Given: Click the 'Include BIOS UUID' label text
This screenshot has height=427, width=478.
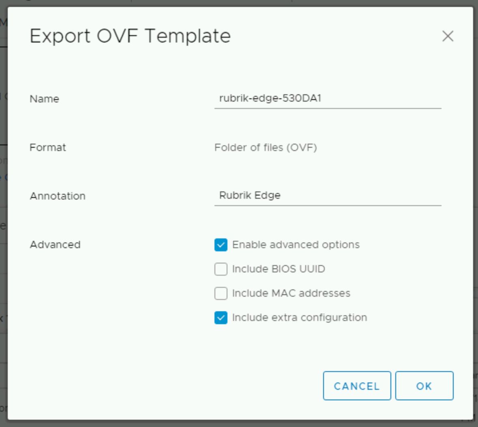Looking at the screenshot, I should coord(279,269).
